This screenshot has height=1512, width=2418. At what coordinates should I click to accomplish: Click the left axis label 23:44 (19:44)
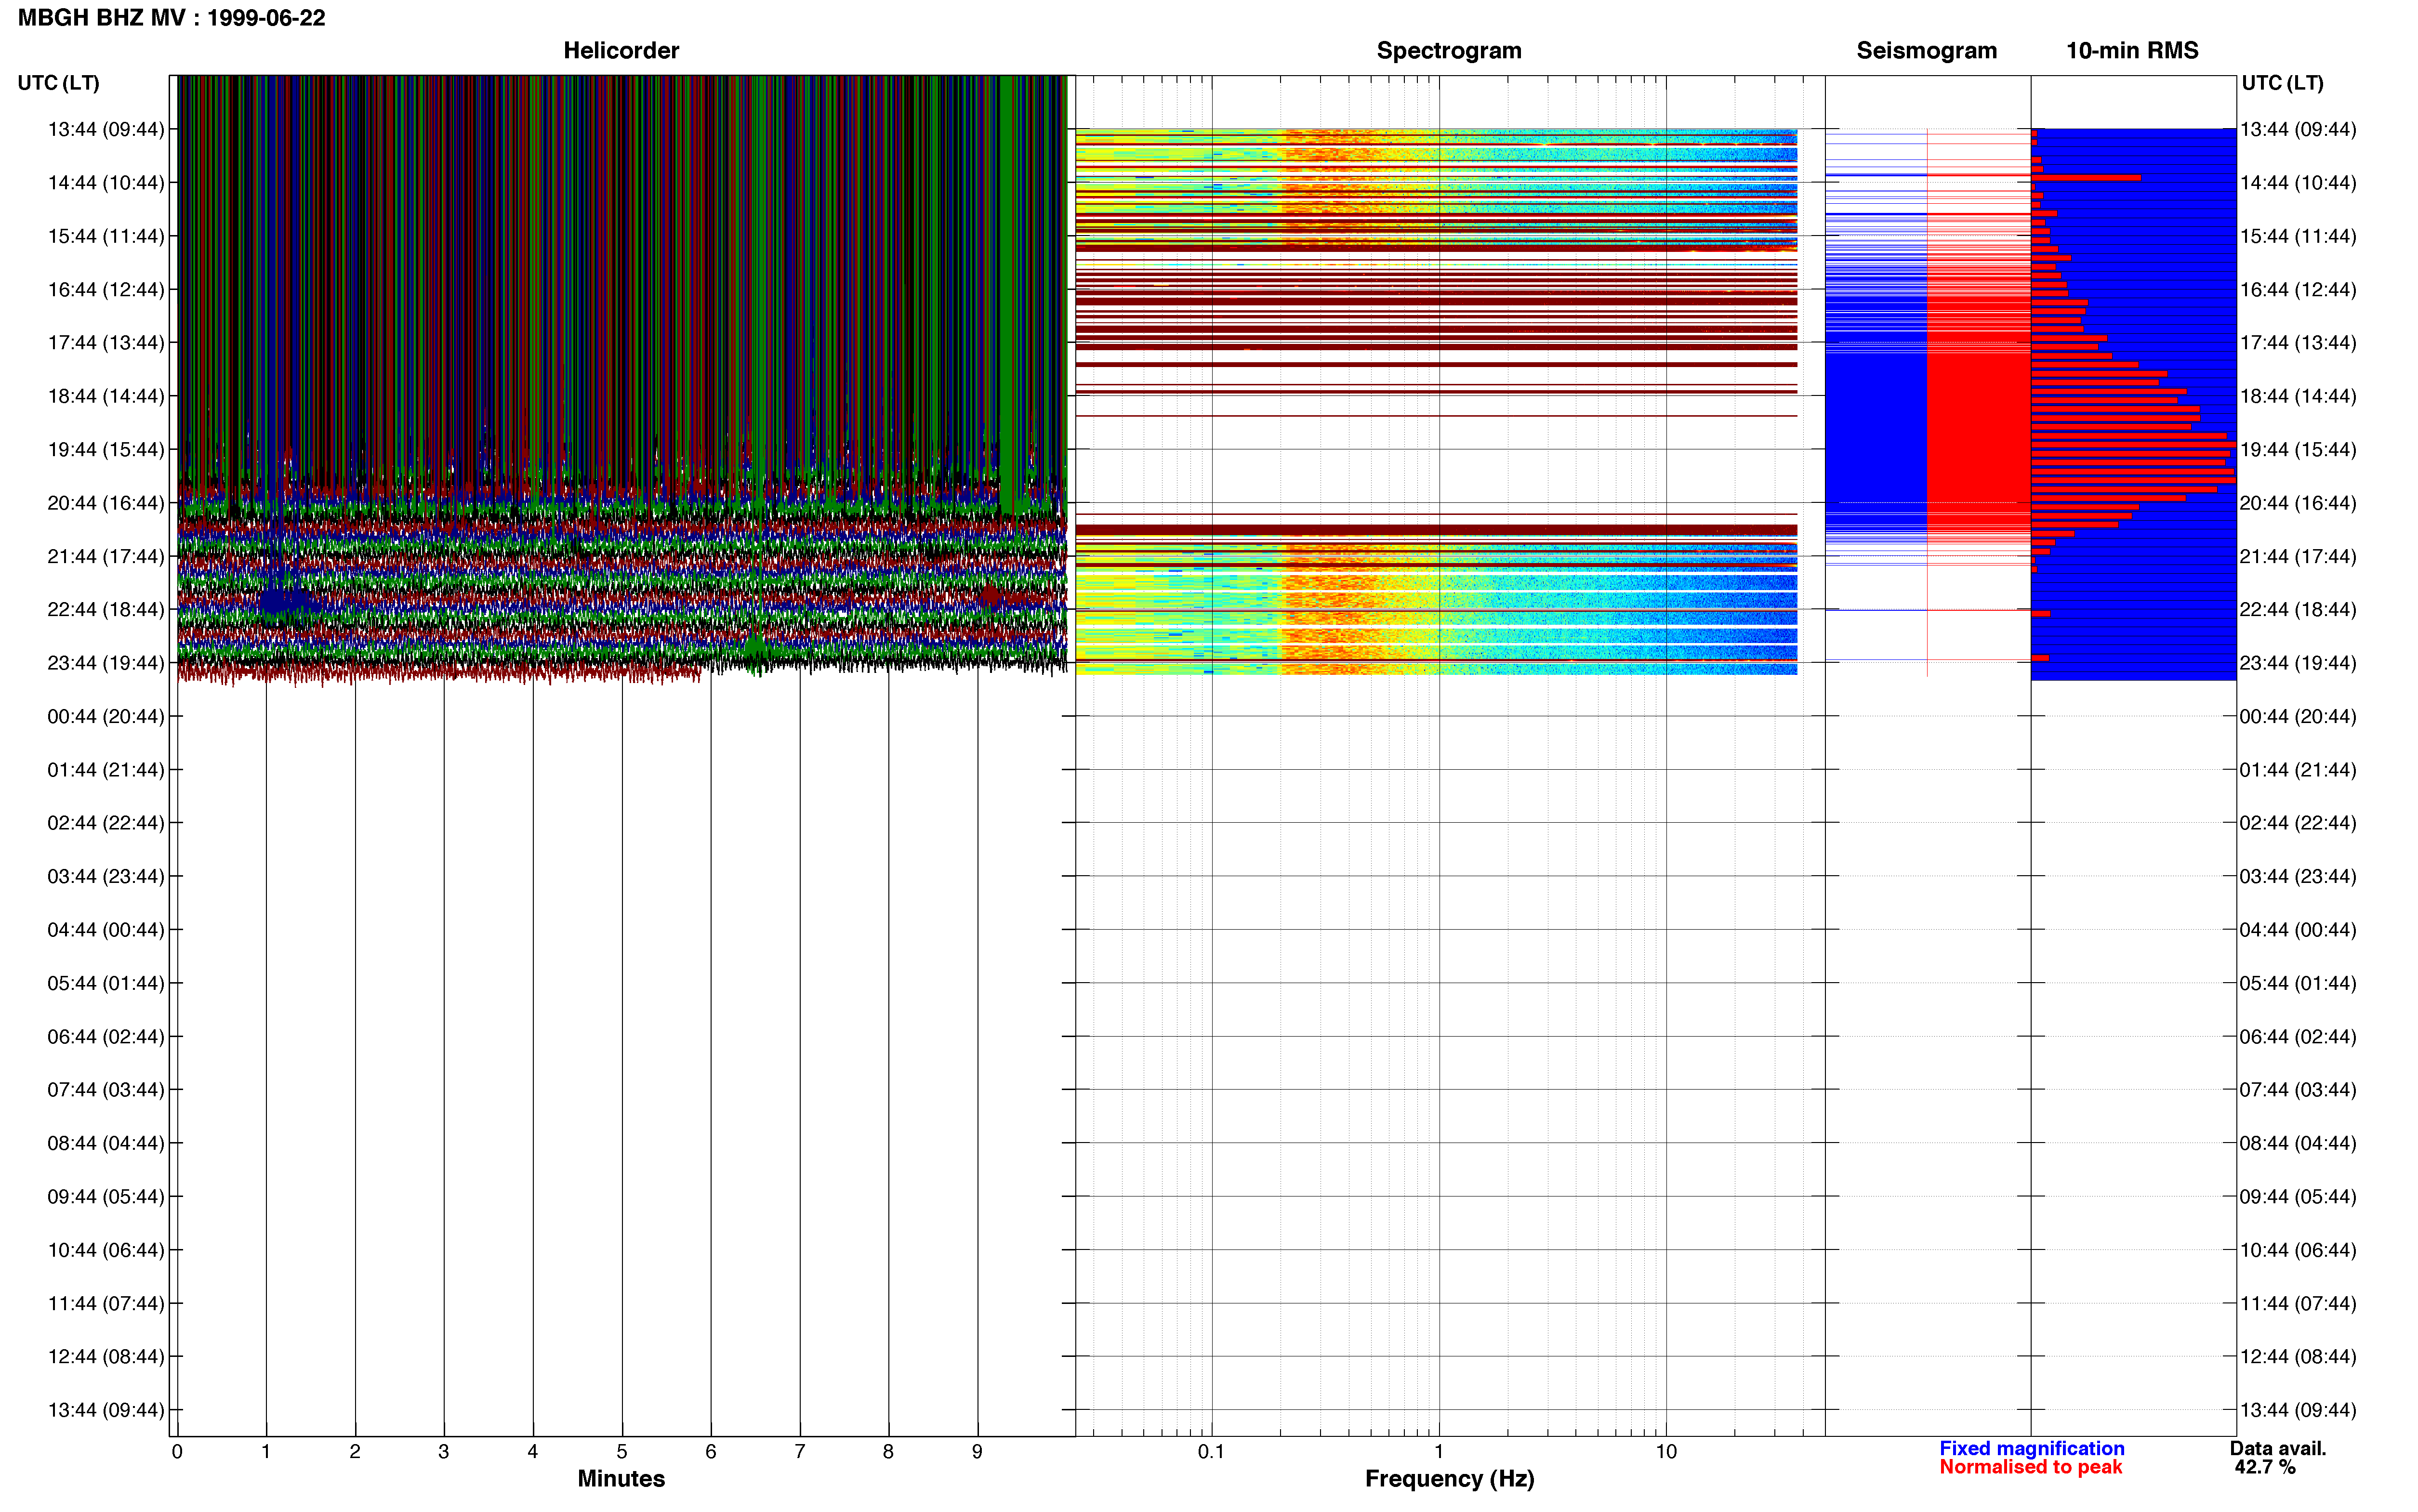[x=106, y=662]
